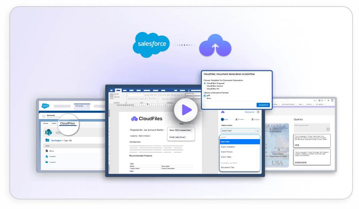Switch to the CloudFiles tab
This screenshot has height=209, width=359.
[x=67, y=123]
